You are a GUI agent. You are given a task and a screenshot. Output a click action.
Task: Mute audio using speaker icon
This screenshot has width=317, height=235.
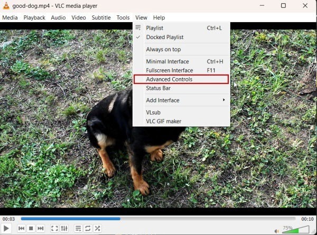click(x=277, y=230)
